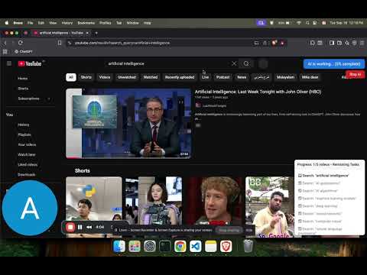The image size is (367, 275).
Task: Rewind the Loom recording
Action: [89, 227]
